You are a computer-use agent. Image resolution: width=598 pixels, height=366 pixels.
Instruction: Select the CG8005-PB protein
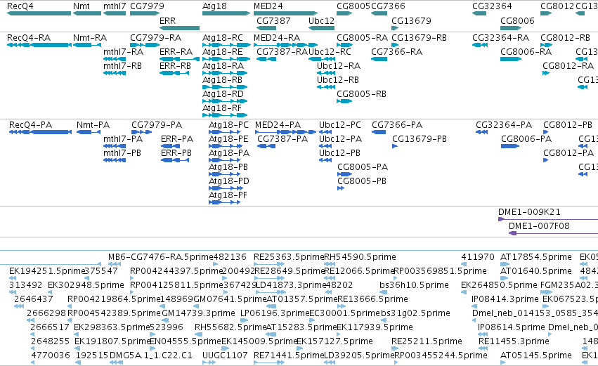pyautogui.click(x=341, y=188)
